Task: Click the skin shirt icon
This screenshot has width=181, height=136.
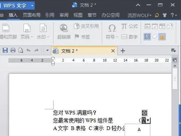Action: tap(165, 15)
